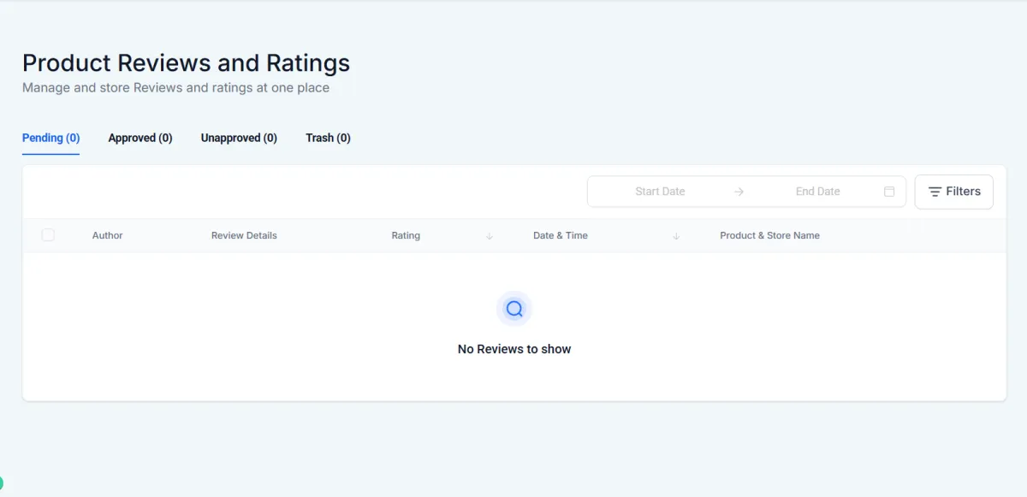Go to the Trash (0) tab
The height and width of the screenshot is (497, 1027).
(328, 138)
